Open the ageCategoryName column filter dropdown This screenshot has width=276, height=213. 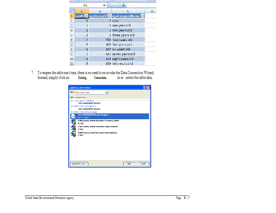coord(142,16)
